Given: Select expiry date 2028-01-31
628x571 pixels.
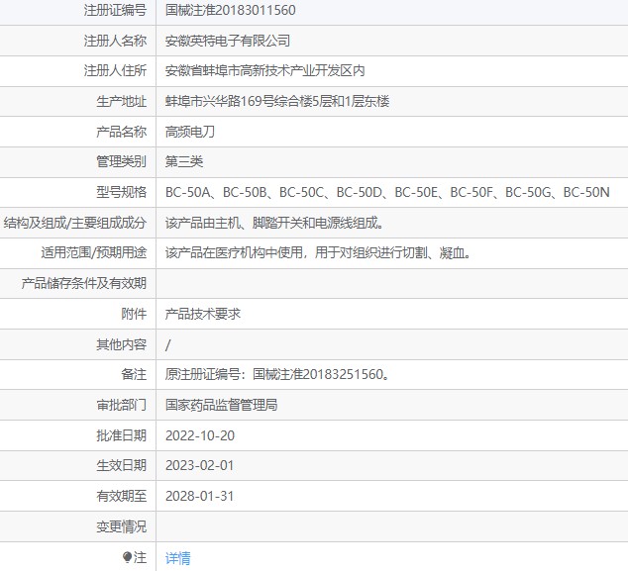Looking at the screenshot, I should pos(199,496).
